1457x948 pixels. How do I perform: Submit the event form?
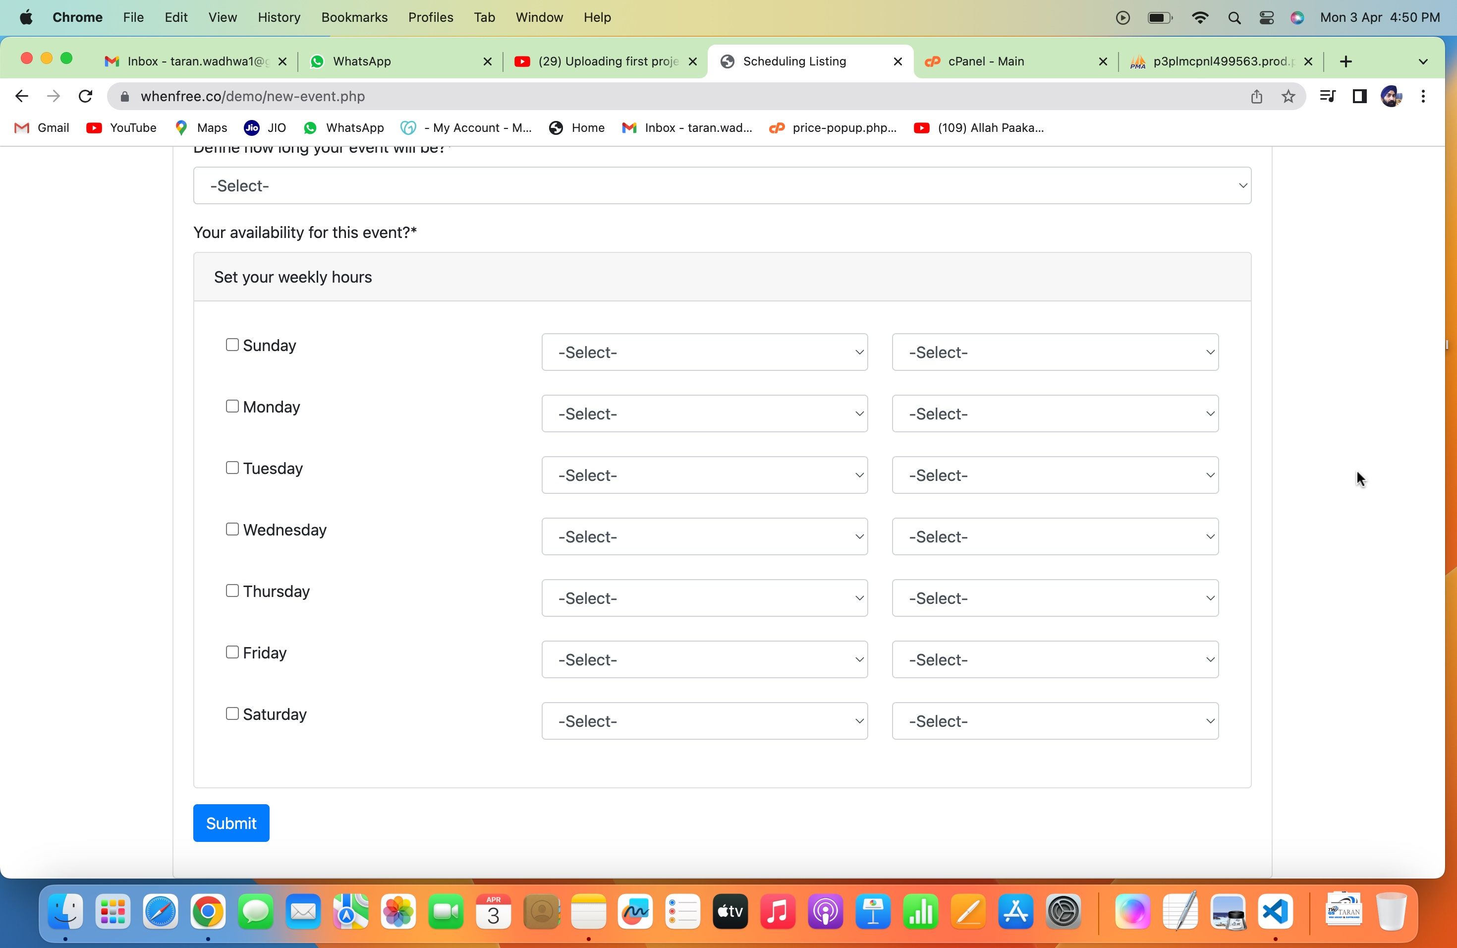231,823
